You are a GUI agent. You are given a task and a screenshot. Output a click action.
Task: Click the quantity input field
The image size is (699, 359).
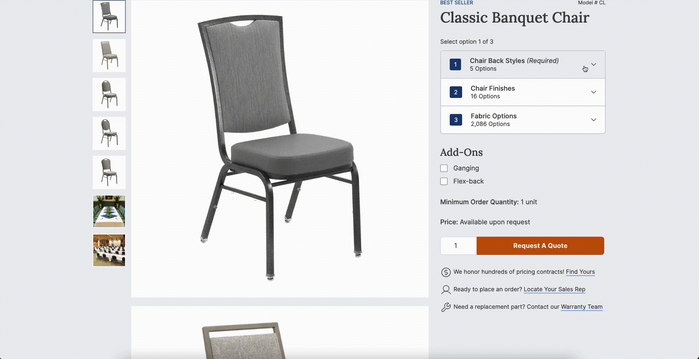coord(458,246)
